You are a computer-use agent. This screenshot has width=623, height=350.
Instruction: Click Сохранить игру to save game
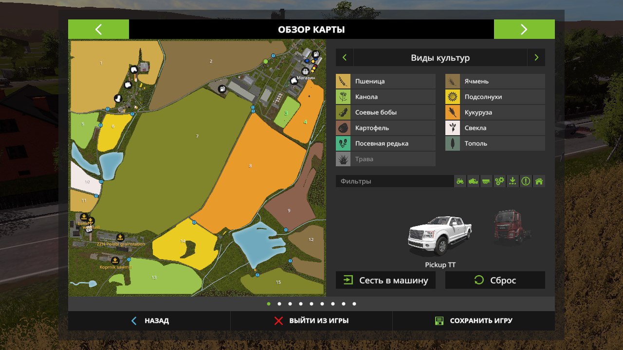[473, 321]
